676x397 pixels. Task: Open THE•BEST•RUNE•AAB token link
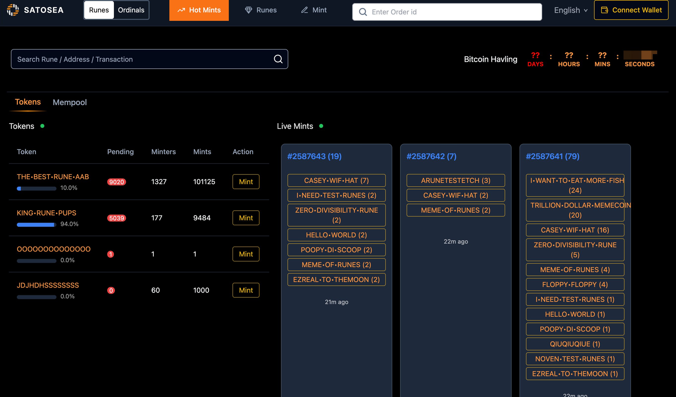click(53, 177)
